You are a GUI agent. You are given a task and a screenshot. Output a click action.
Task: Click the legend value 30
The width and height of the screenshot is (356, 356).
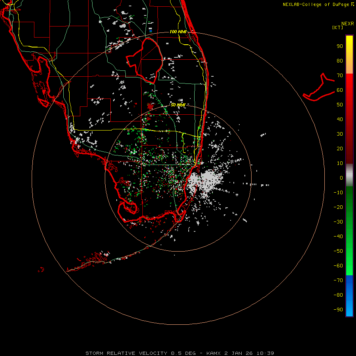(340, 134)
